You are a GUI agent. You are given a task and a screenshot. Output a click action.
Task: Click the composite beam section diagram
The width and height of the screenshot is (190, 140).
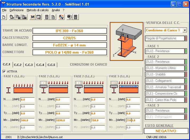pyautogui.click(x=126, y=41)
